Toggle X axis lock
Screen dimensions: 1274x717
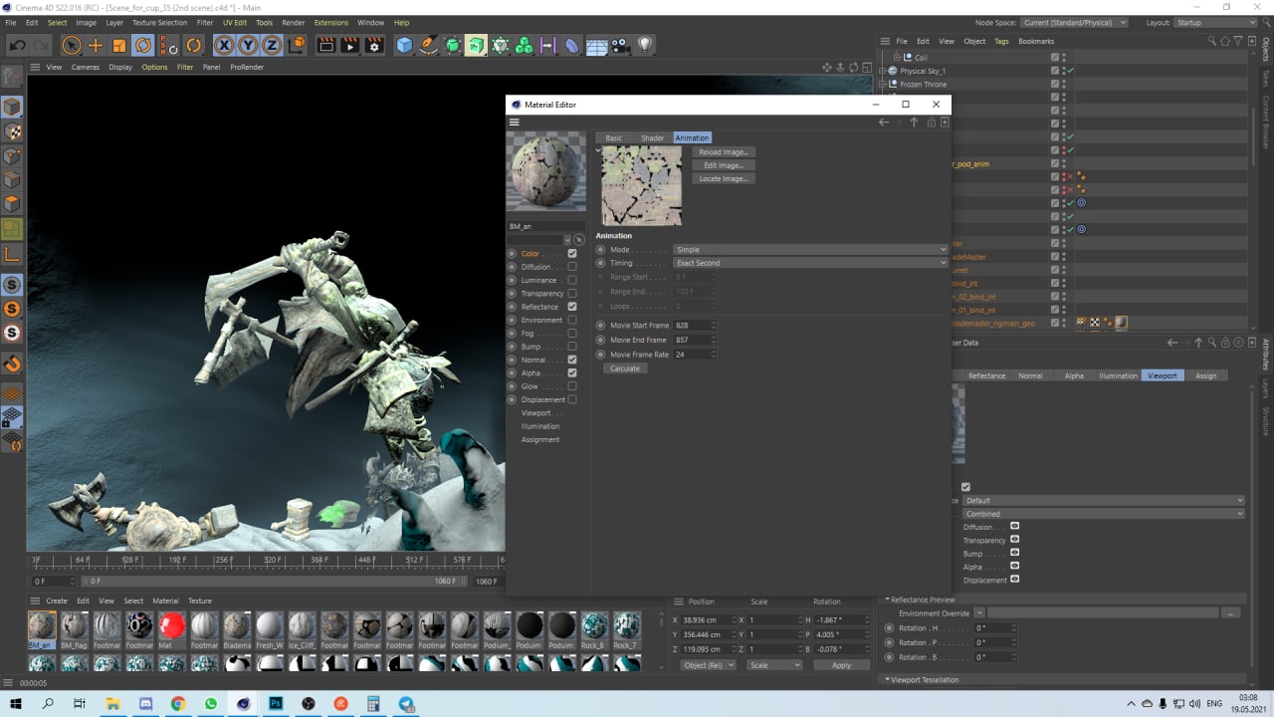(224, 45)
